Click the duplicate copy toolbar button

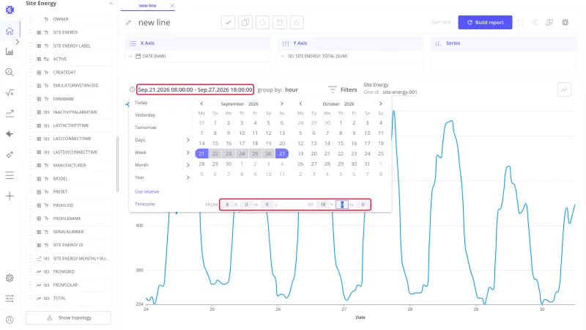(x=245, y=23)
